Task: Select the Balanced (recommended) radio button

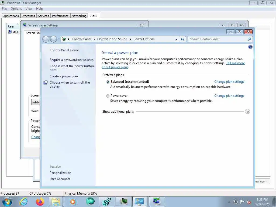Action: [108, 82]
